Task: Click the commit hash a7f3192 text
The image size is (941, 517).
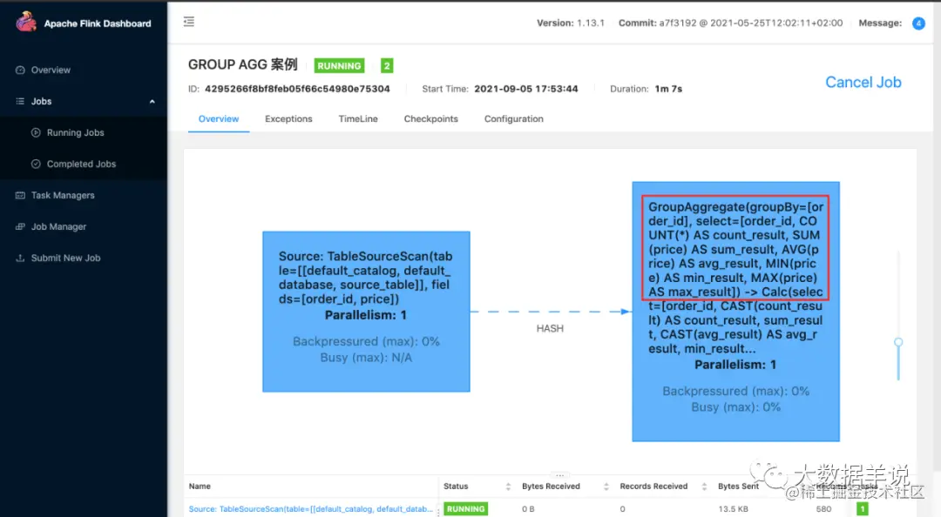Action: 678,23
